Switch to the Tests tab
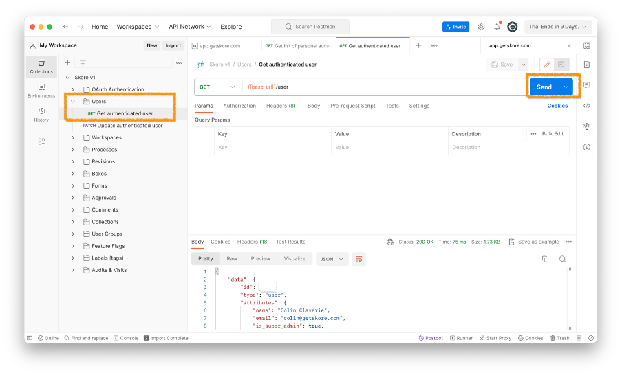Screen dimensions: 622x375 (392, 106)
